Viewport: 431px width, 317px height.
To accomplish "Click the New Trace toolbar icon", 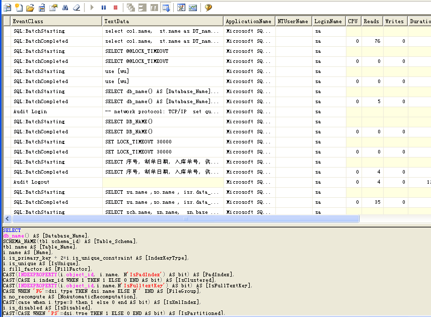I will 8,8.
